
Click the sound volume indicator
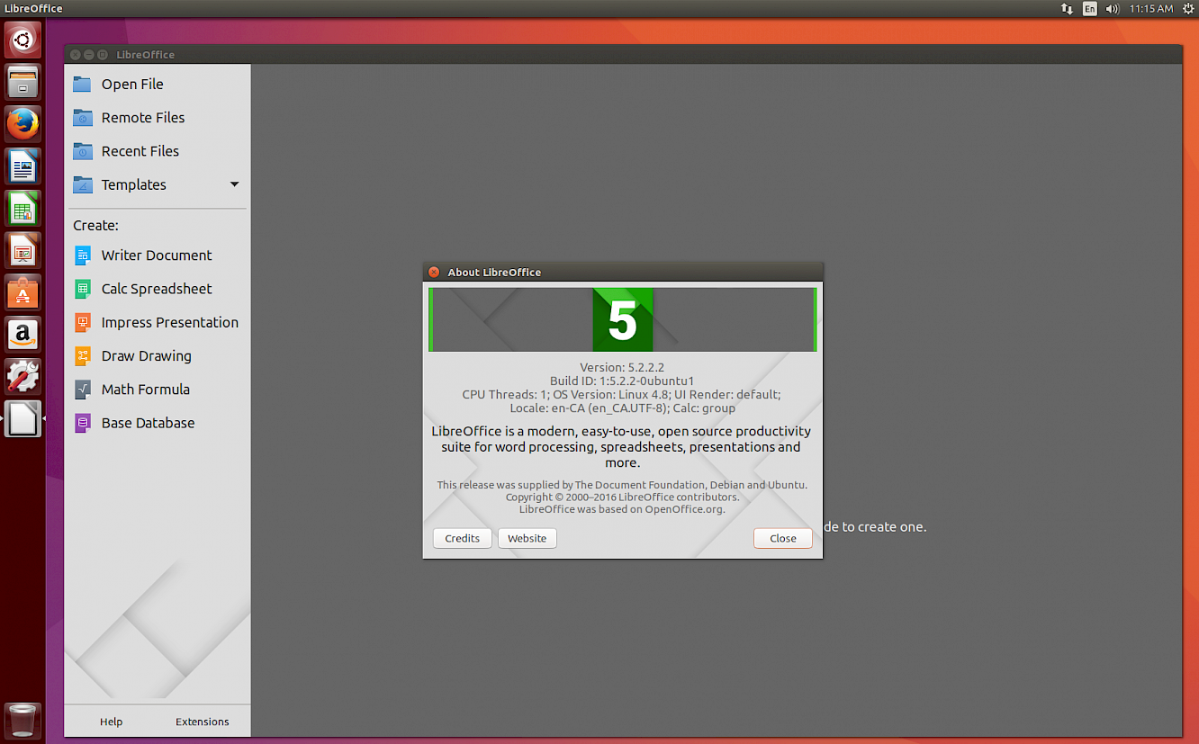pos(1113,9)
